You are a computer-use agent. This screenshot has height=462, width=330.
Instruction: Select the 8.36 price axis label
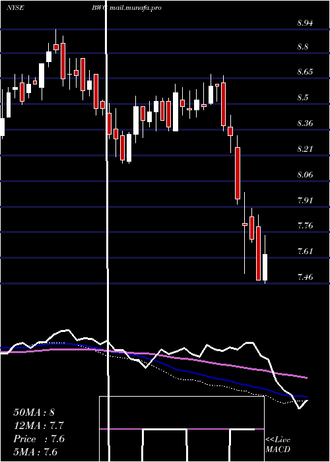pyautogui.click(x=305, y=123)
